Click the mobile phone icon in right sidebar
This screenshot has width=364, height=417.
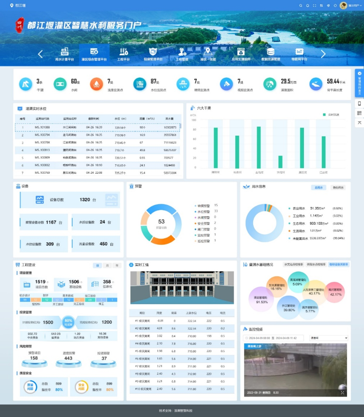359,104
